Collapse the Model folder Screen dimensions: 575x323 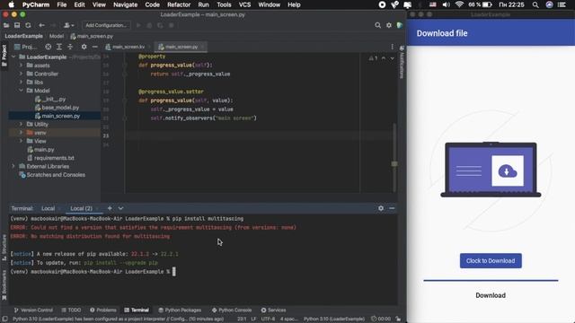pyautogui.click(x=21, y=91)
